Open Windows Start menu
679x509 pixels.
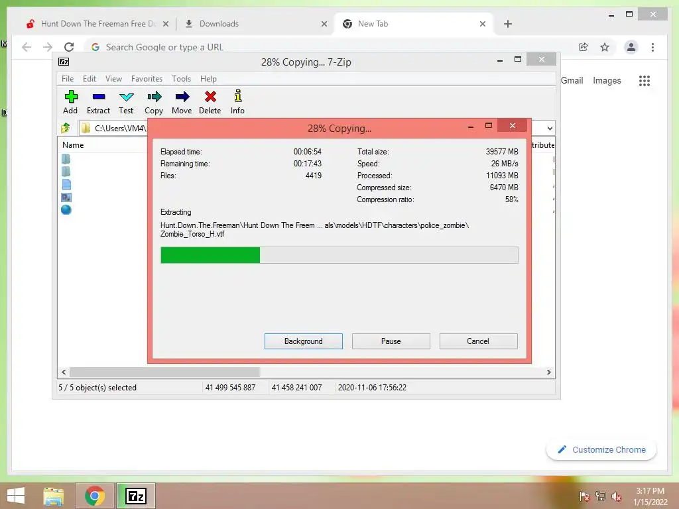(x=16, y=496)
